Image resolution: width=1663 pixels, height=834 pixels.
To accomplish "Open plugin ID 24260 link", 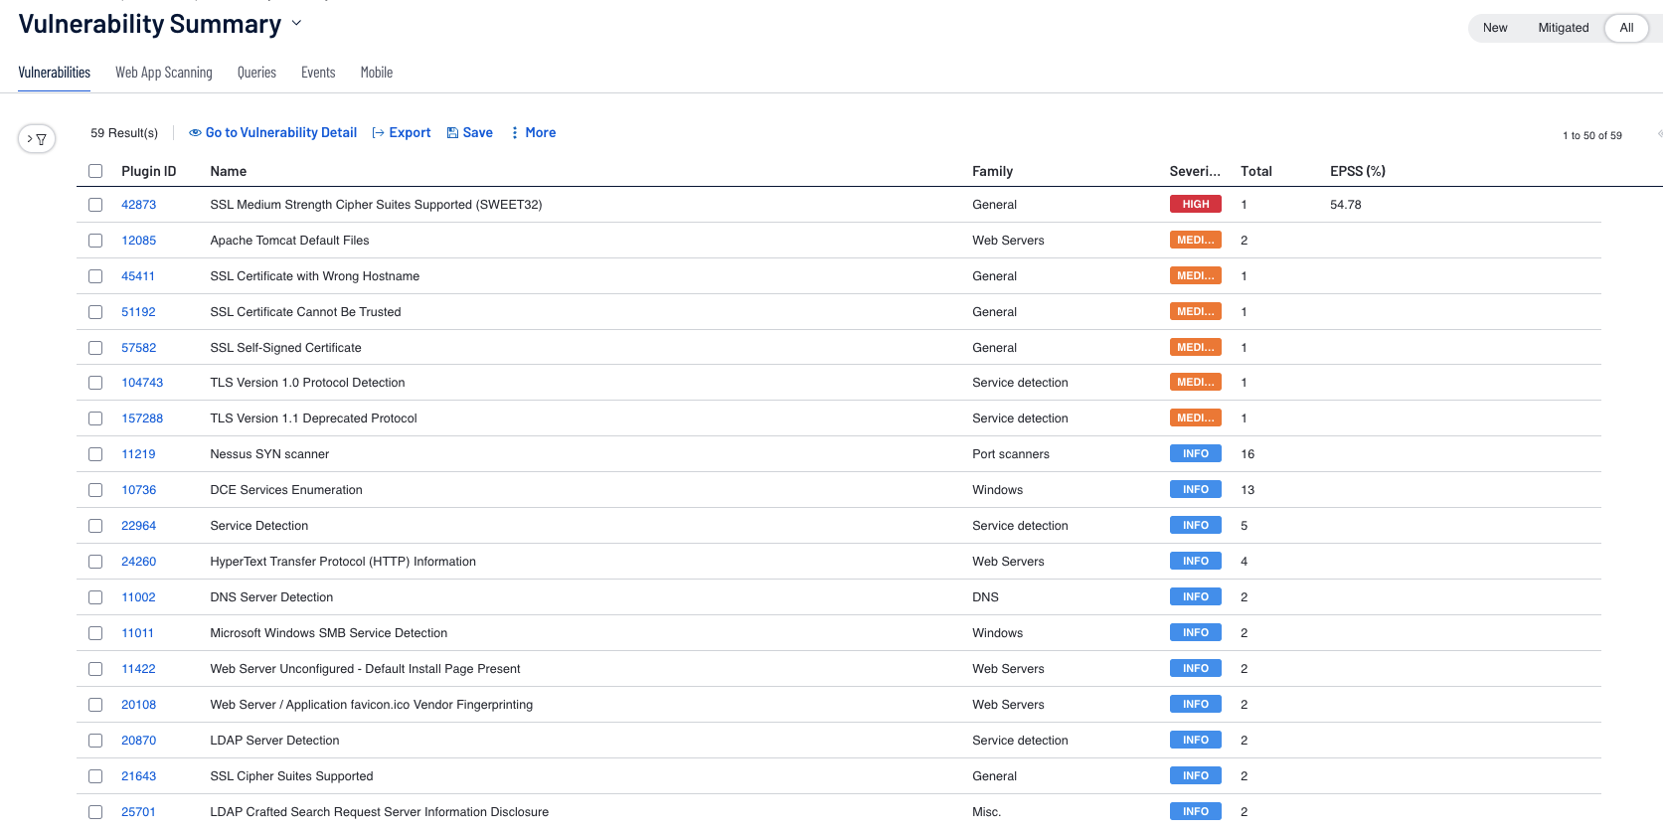I will 138,562.
